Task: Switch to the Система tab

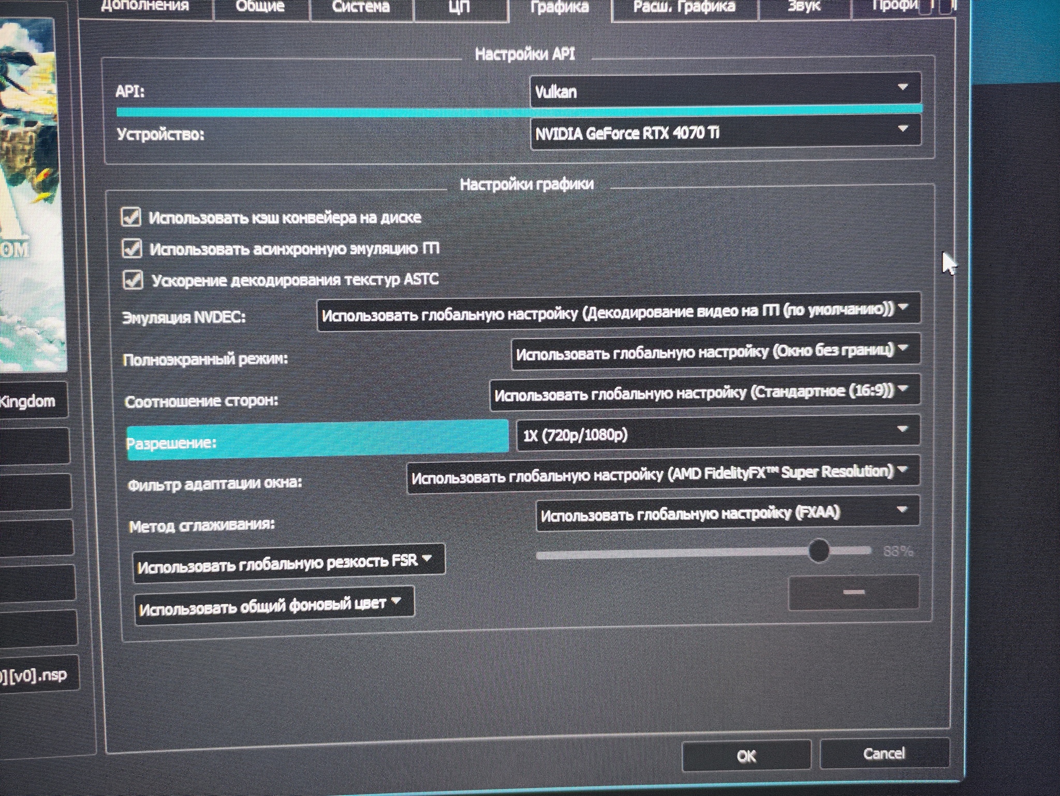Action: [361, 7]
